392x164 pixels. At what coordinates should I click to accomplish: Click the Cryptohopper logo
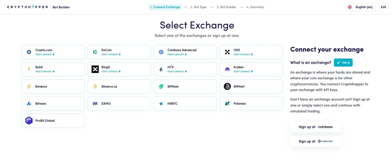(28, 7)
